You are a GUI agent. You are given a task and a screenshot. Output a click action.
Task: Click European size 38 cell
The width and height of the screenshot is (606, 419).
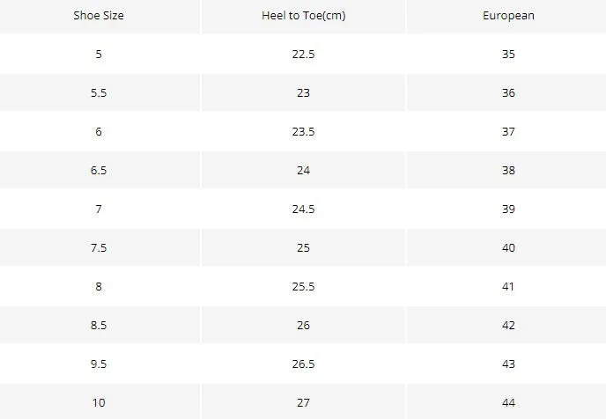tap(508, 170)
